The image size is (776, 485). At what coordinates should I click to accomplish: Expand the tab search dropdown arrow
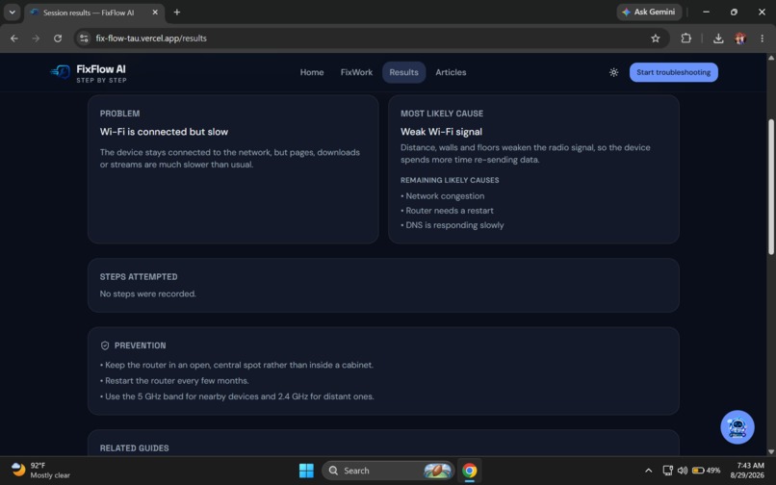12,12
